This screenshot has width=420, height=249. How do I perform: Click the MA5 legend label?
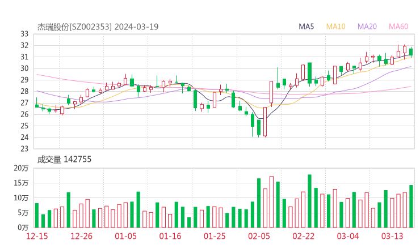tap(306, 27)
